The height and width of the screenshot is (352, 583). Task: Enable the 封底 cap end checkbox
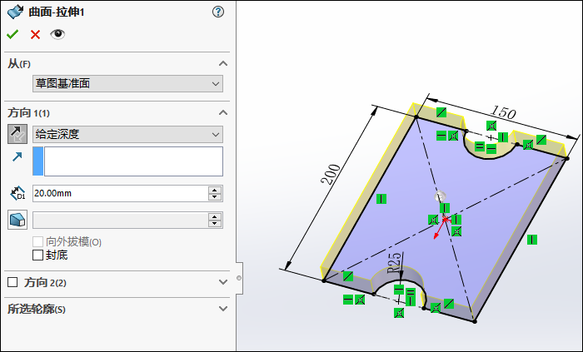(x=38, y=255)
